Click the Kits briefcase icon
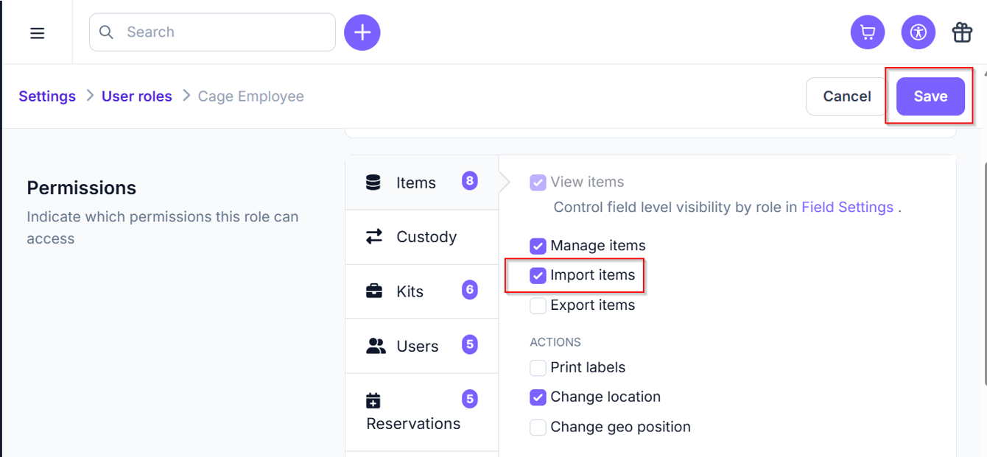This screenshot has width=987, height=457. click(x=374, y=291)
